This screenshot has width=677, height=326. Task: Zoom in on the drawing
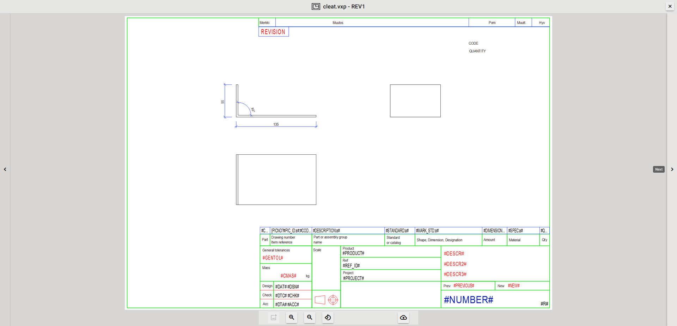point(292,318)
